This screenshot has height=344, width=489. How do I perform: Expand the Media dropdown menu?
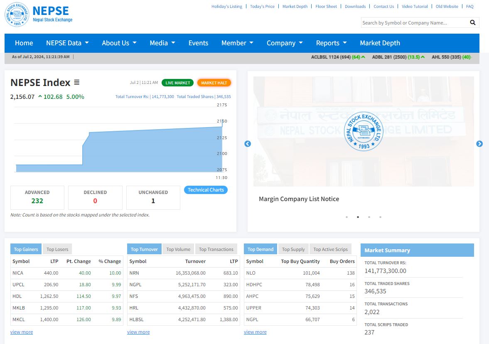[162, 43]
